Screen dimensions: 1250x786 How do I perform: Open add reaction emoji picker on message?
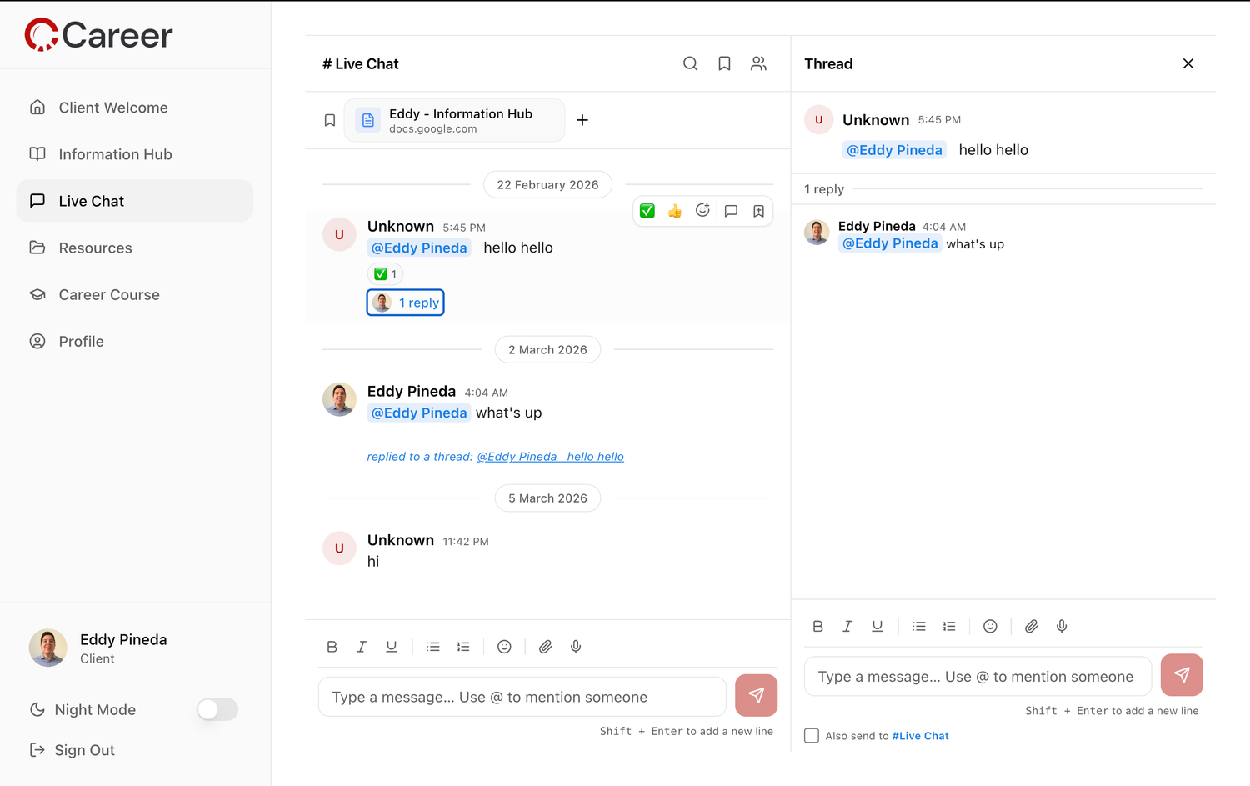702,211
